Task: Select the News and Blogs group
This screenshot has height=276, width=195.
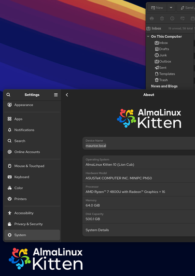Action: [x=164, y=86]
